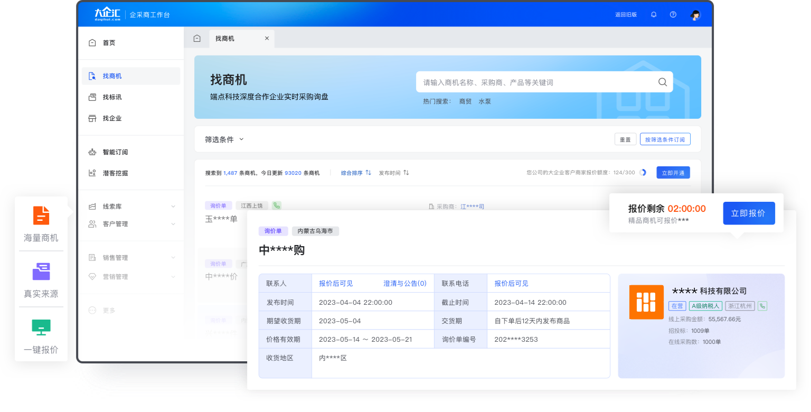Expand the 筛选条件 filter section
The height and width of the screenshot is (412, 811).
click(x=224, y=139)
